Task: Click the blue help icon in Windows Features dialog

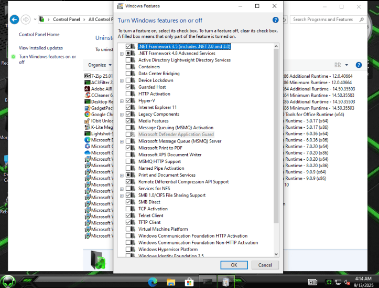Action: click(x=276, y=20)
